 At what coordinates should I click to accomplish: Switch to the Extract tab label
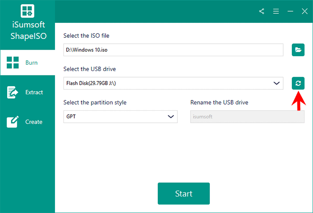(x=34, y=92)
